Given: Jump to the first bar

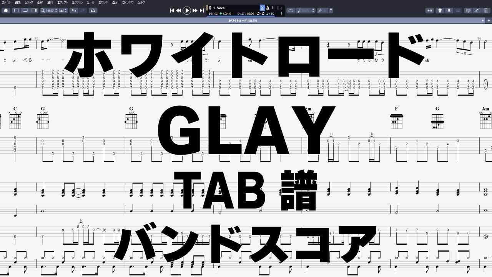Looking at the screenshot, I should (172, 11).
